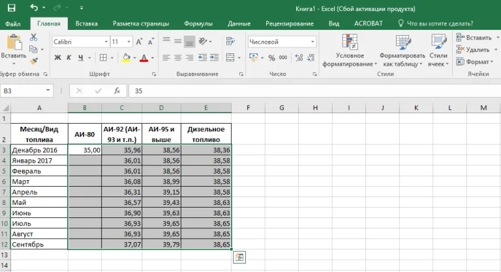Decrease font size with small A icon
501x272 pixels.
click(x=151, y=42)
